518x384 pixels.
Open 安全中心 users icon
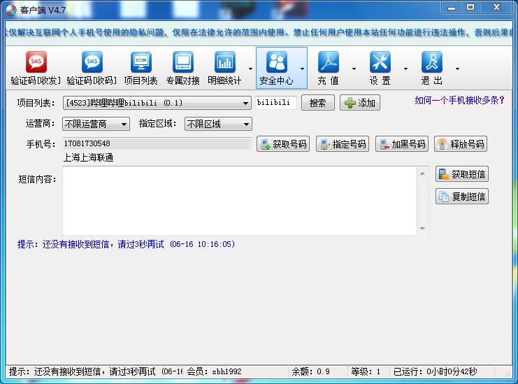click(x=277, y=62)
